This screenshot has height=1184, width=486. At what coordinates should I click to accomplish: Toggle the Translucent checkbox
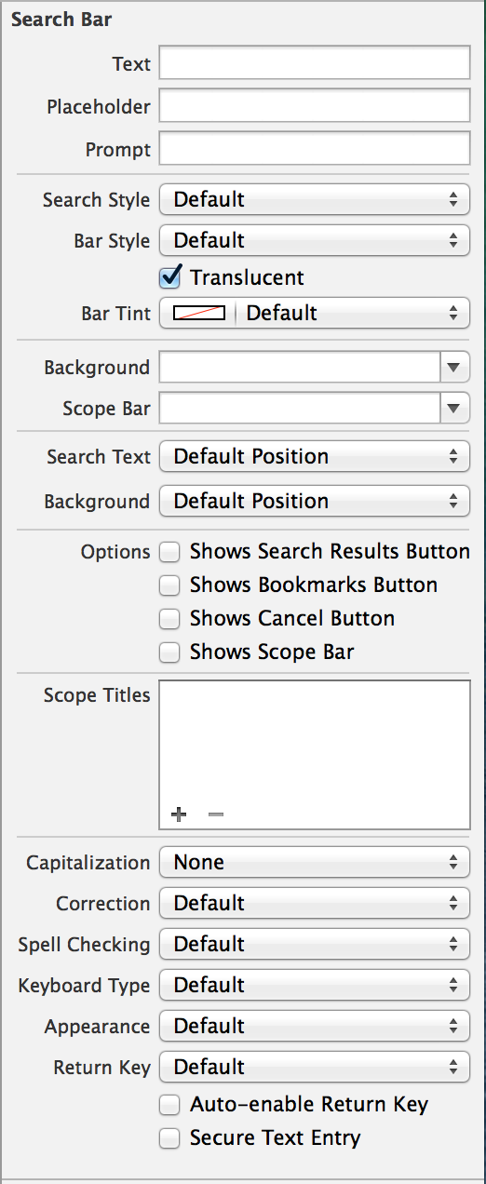(169, 277)
